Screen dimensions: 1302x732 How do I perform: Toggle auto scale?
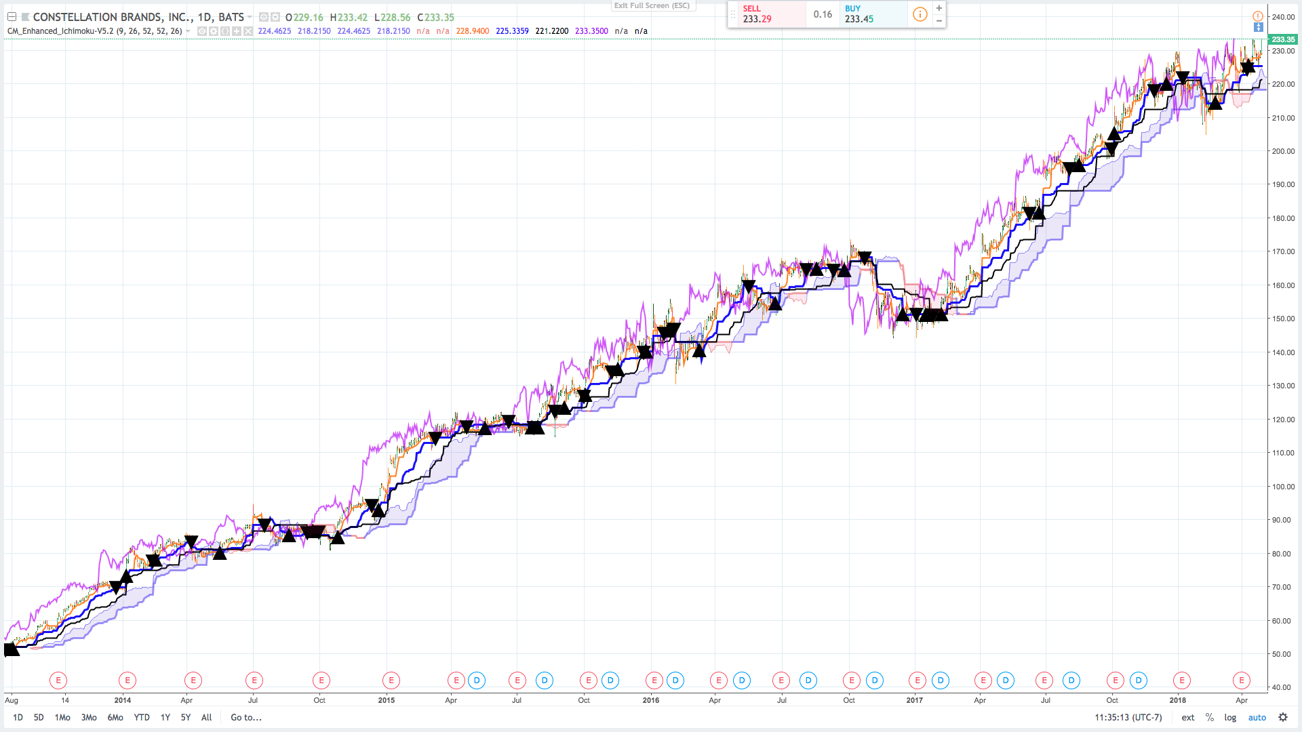[1257, 717]
